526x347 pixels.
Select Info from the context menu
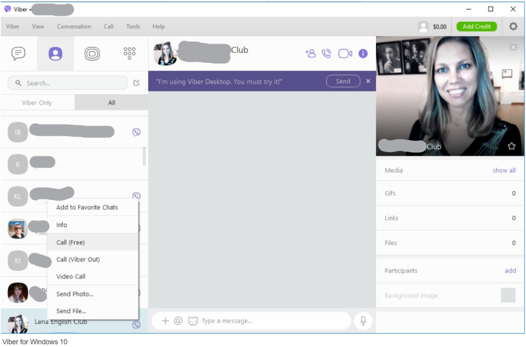[x=92, y=225]
